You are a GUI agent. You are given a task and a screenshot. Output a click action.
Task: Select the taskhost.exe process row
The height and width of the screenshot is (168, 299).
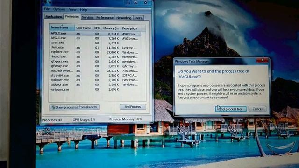95,80
